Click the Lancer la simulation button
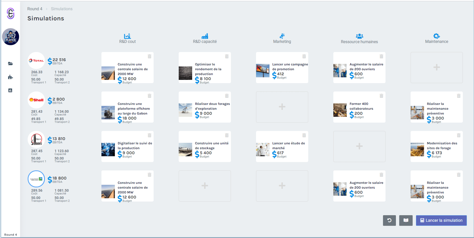474x238 pixels. click(x=441, y=220)
